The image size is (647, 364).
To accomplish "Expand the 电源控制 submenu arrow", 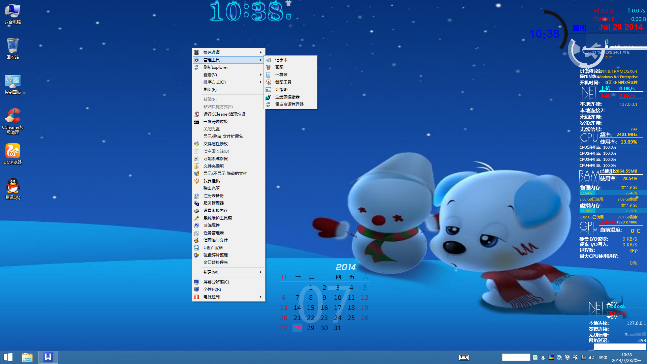I will pos(260,297).
